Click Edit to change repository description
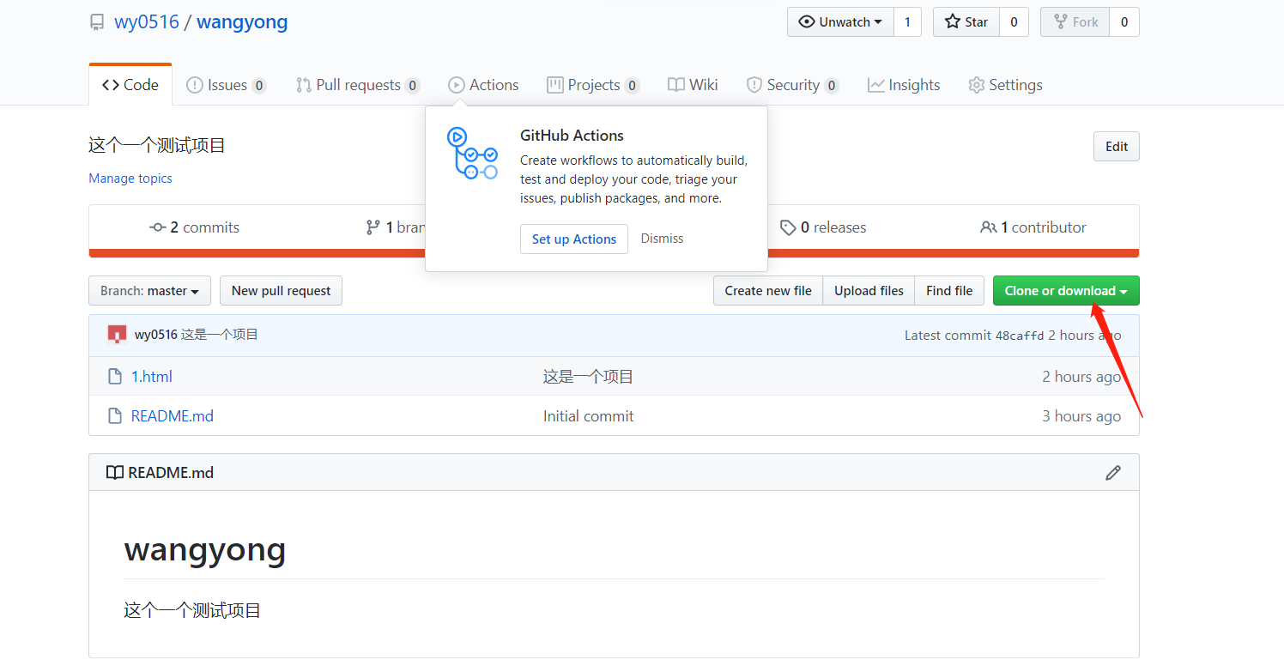The width and height of the screenshot is (1284, 672). [1117, 147]
